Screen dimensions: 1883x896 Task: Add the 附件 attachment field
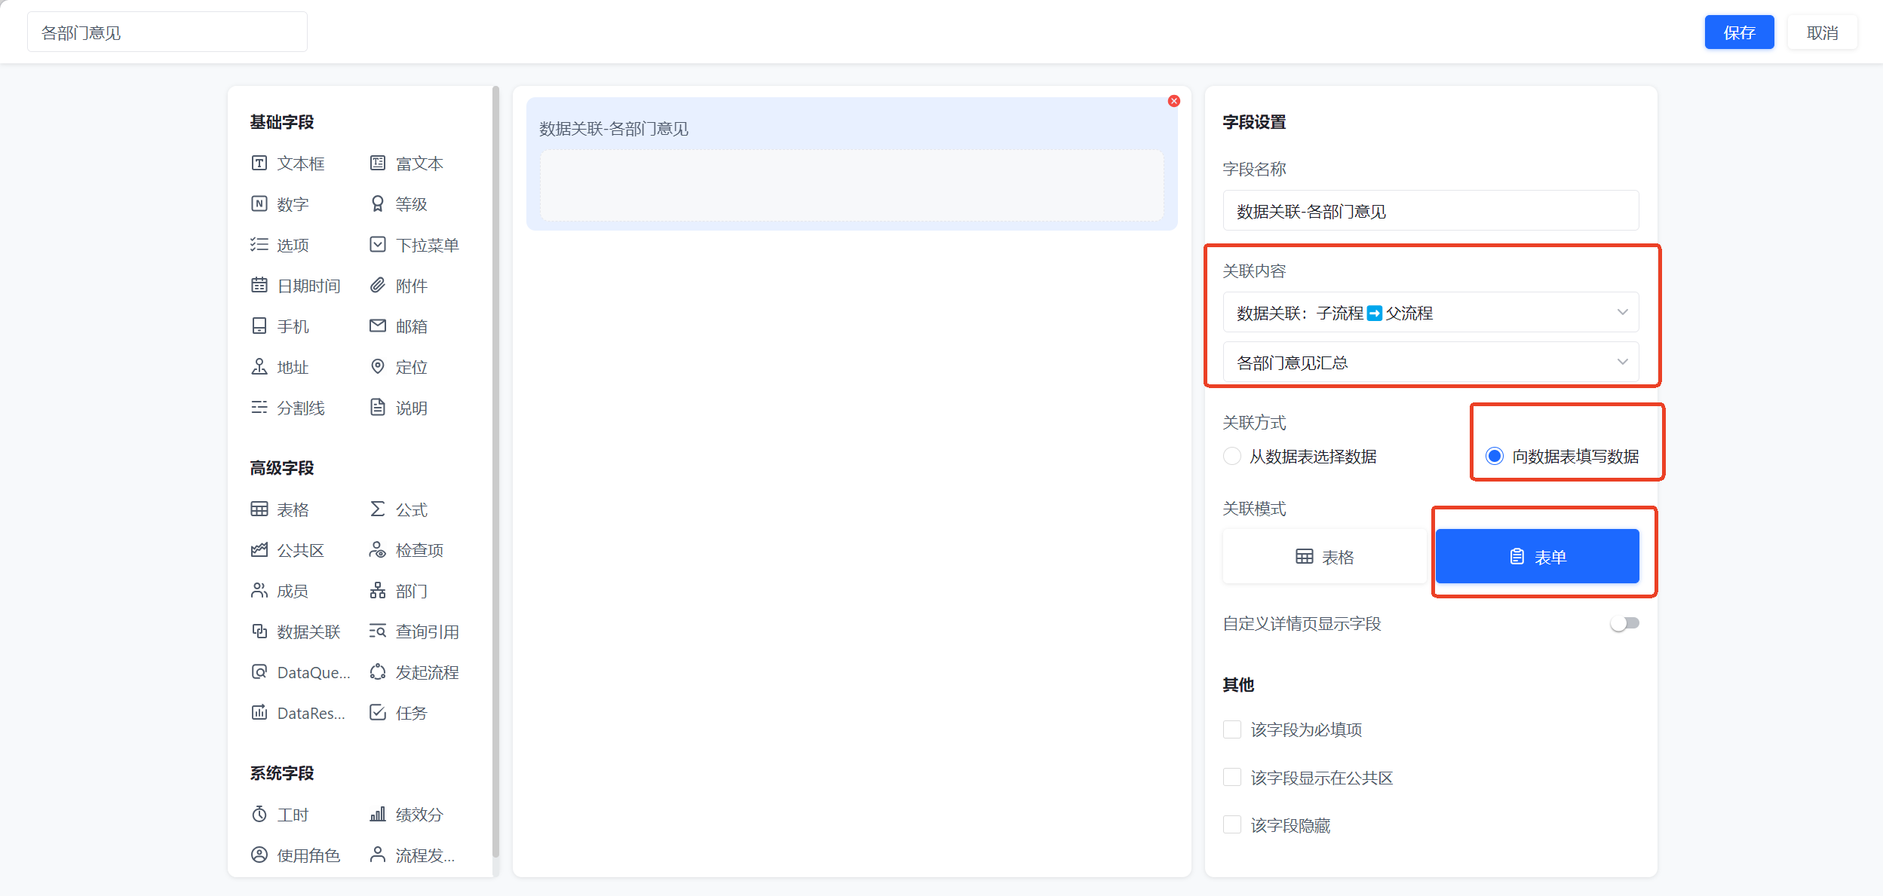point(398,285)
